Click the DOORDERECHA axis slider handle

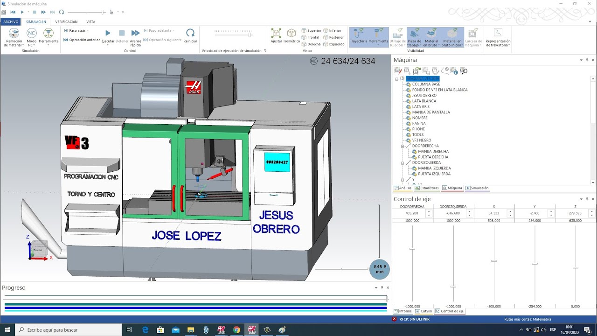pos(412,249)
